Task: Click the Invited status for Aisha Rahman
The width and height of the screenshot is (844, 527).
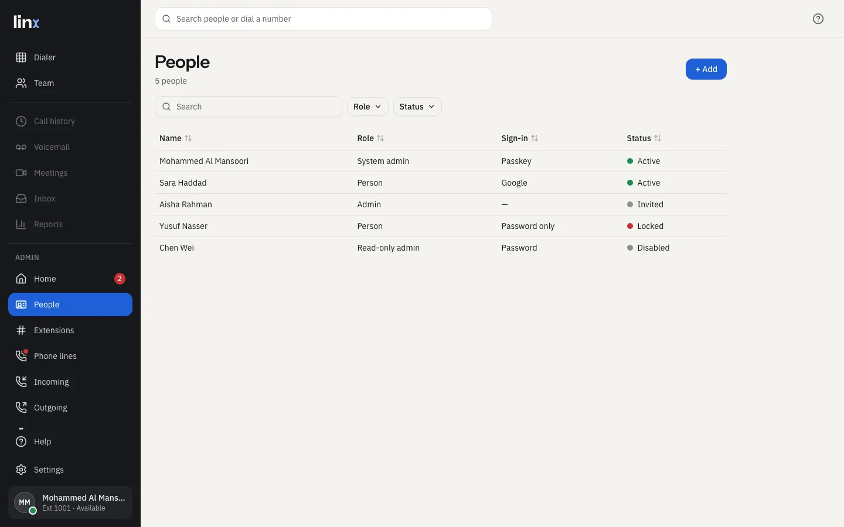Action: click(x=645, y=204)
